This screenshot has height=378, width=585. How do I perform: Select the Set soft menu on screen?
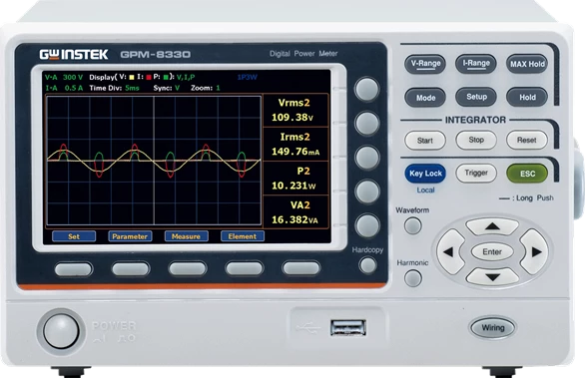74,236
